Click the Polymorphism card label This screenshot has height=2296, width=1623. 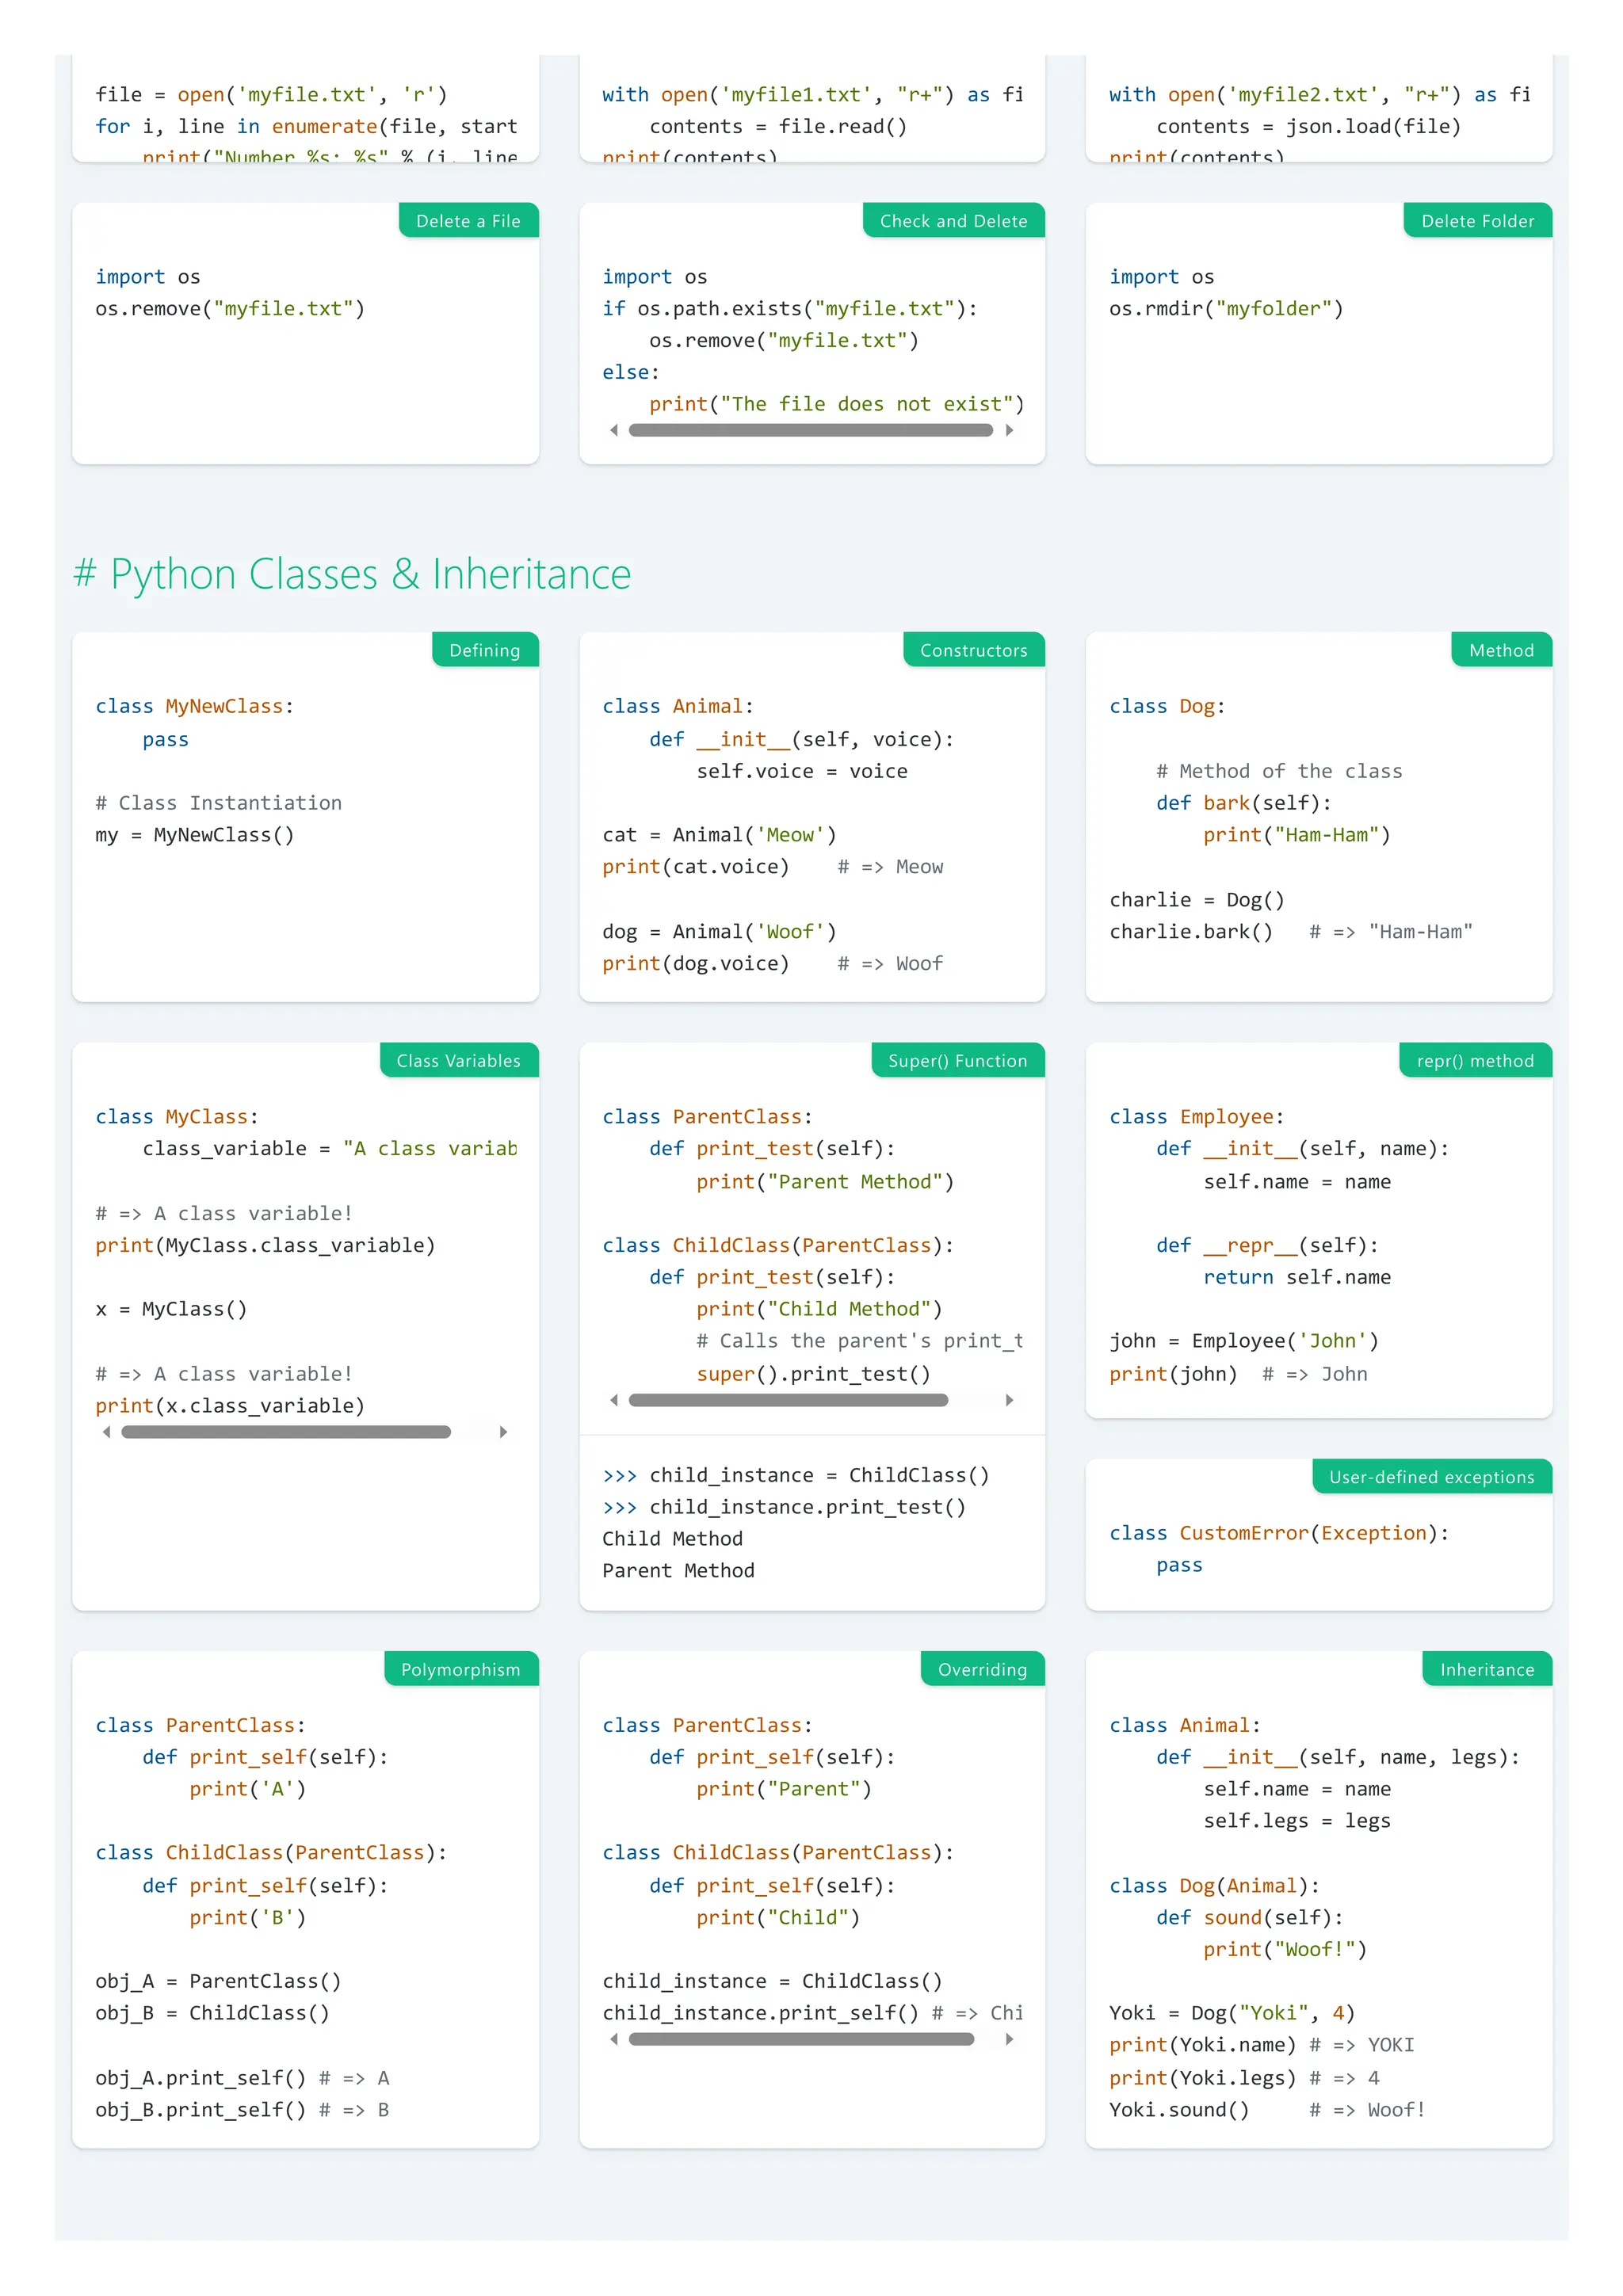pos(460,1669)
